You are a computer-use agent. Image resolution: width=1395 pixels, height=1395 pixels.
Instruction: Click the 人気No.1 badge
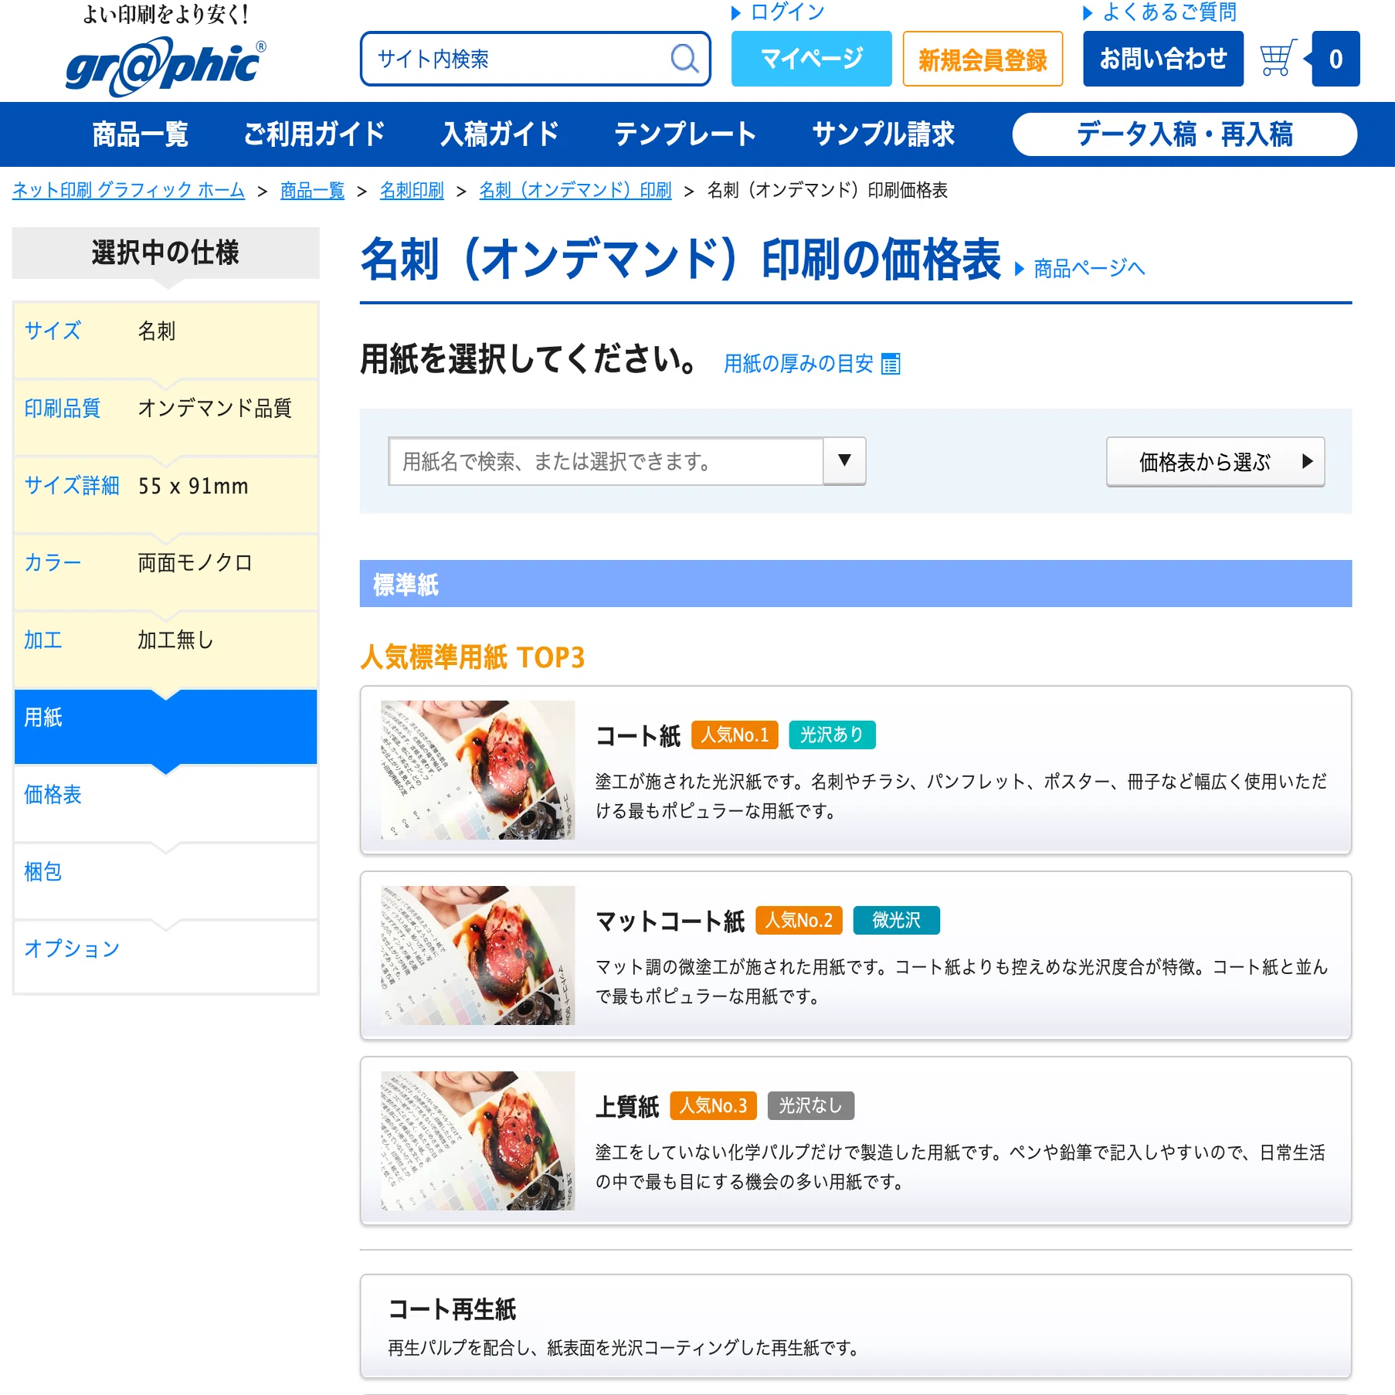[735, 735]
